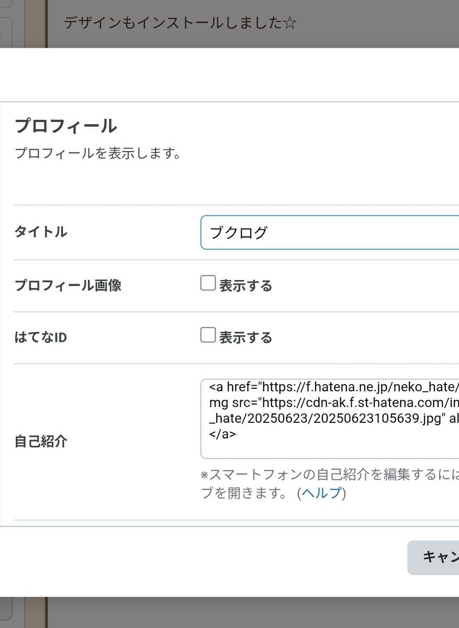Image resolution: width=459 pixels, height=628 pixels.
Task: Click dimmed text デザインもインストールしました☆
Action: tap(180, 24)
